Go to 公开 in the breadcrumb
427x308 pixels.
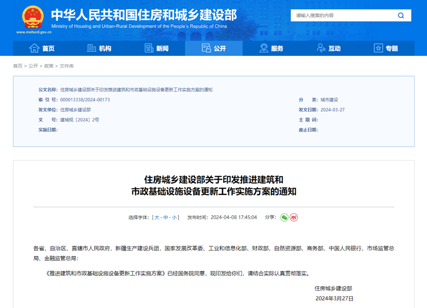click(33, 66)
